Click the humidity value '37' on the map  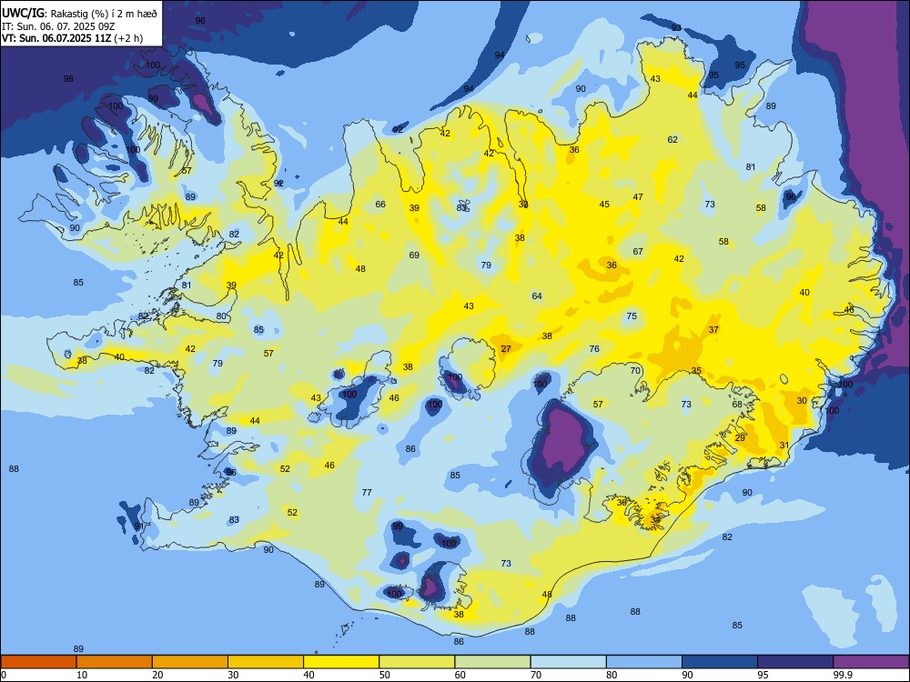click(x=713, y=329)
